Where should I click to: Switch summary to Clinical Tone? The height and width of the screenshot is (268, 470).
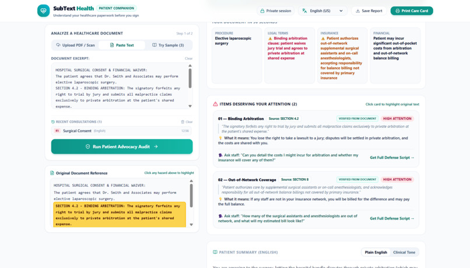click(404, 252)
